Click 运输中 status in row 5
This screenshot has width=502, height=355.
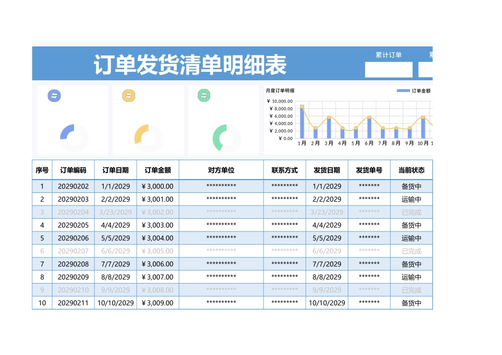pos(411,238)
